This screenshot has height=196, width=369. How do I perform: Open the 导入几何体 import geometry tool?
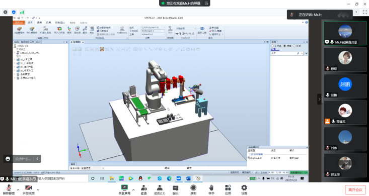tap(59, 29)
